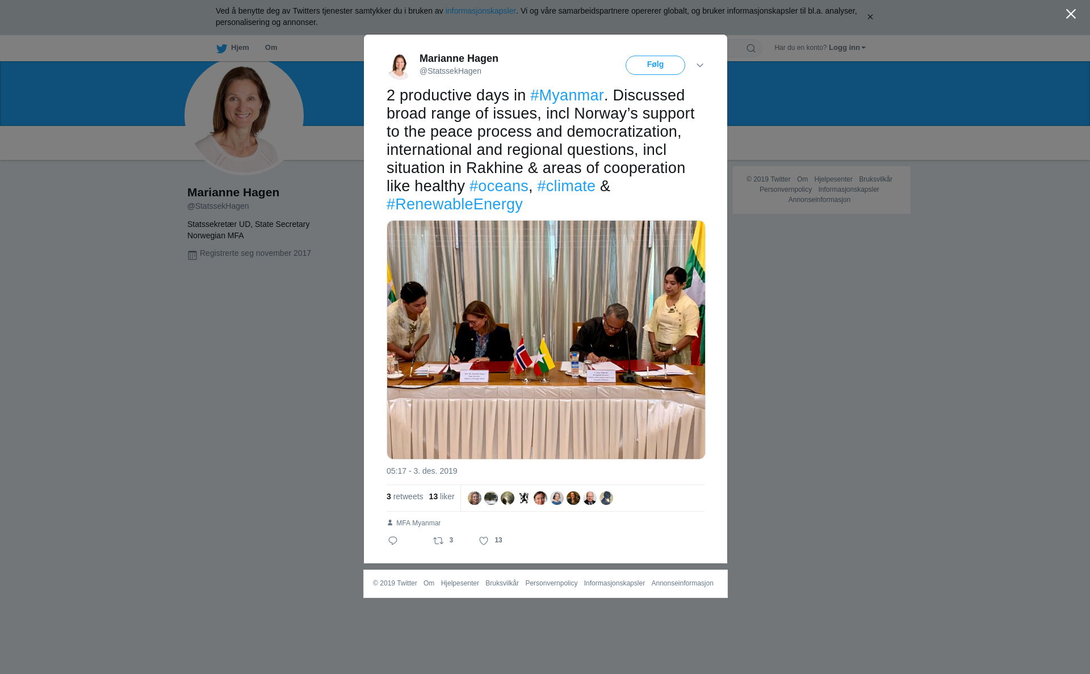Open the #RenewableEnergy hashtag
The height and width of the screenshot is (674, 1090).
click(454, 204)
